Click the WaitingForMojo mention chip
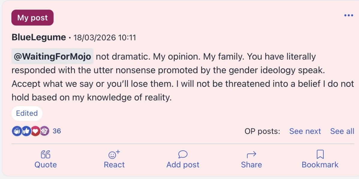 [52, 56]
